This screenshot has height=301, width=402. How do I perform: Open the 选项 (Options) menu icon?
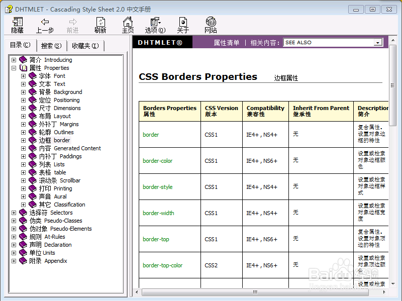click(154, 24)
